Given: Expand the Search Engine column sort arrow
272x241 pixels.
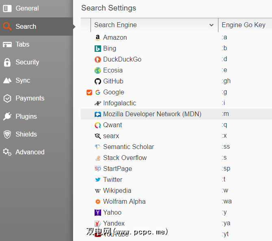Looking at the screenshot, I should tap(211, 25).
